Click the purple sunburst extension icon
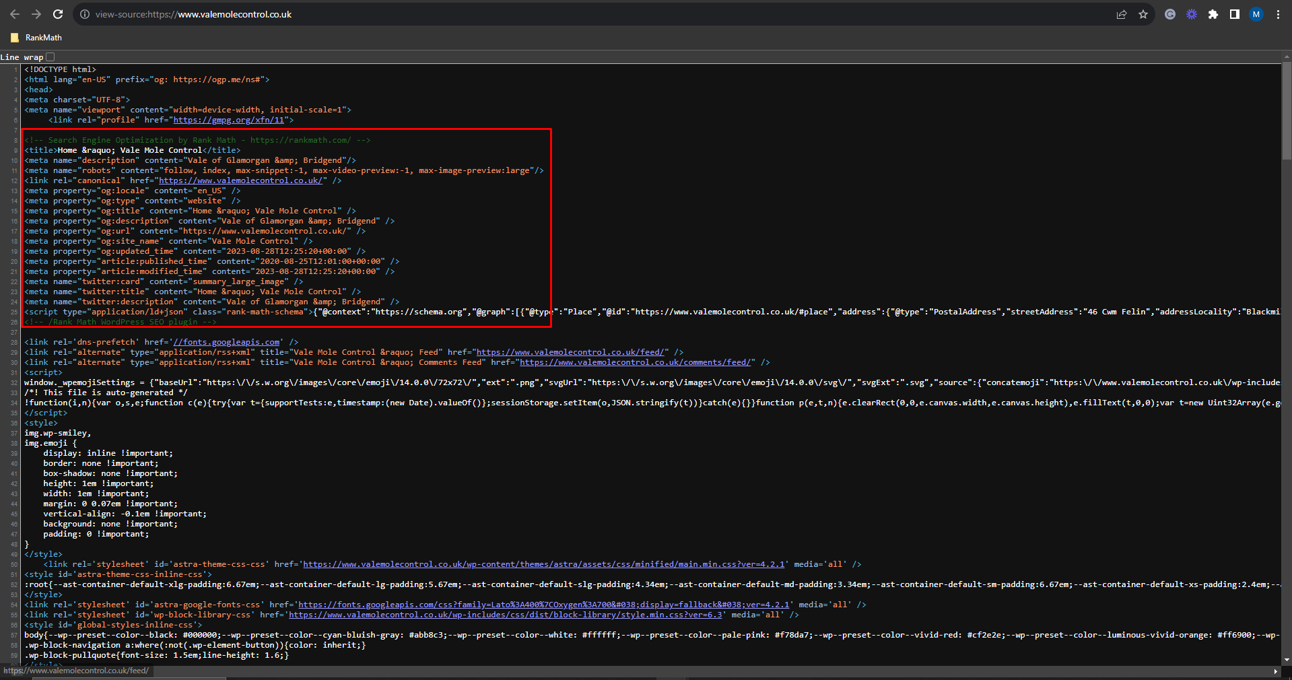 (x=1192, y=14)
